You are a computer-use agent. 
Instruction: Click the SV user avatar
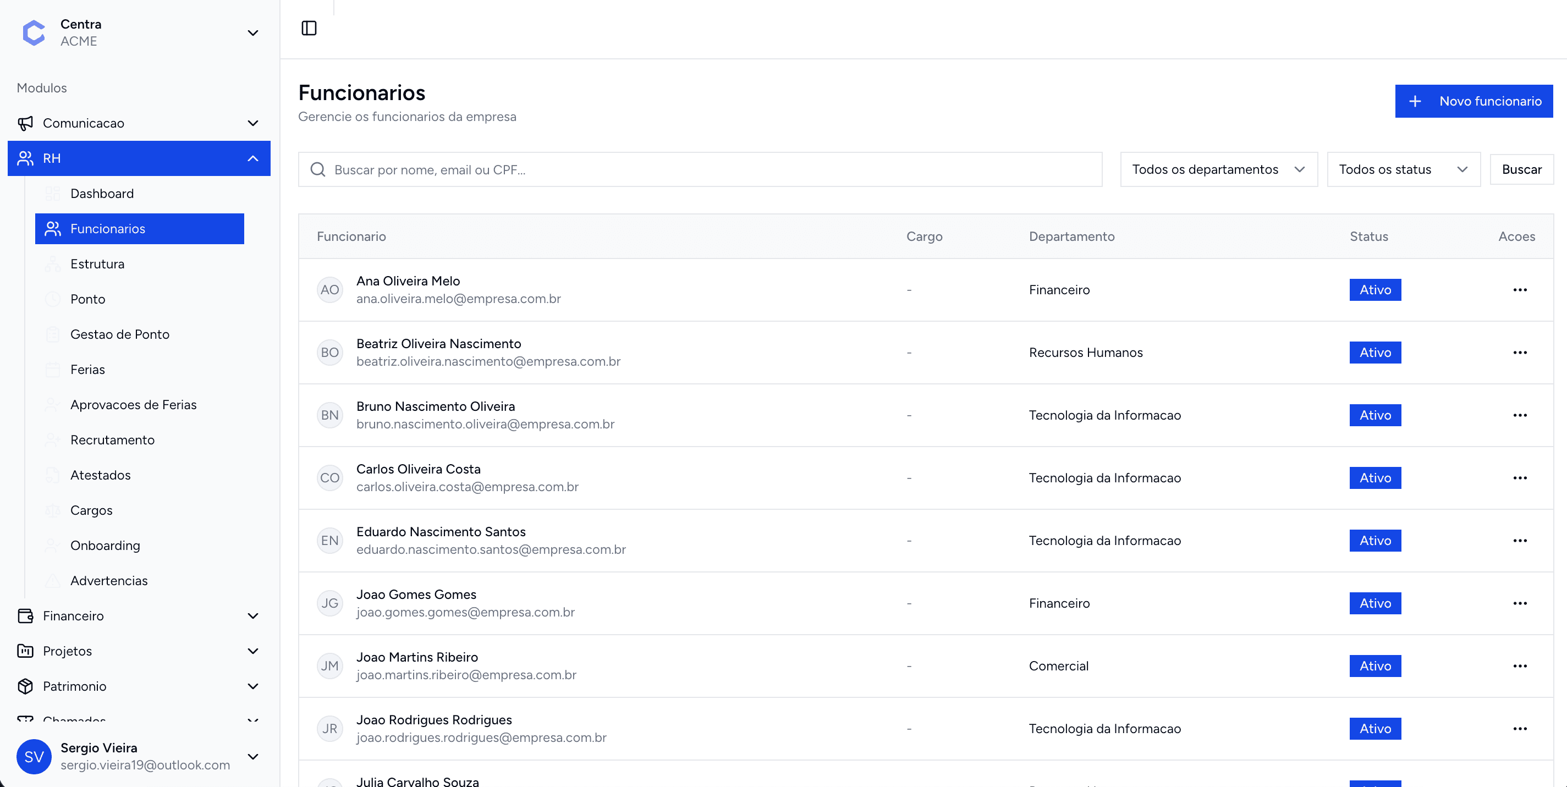click(x=34, y=756)
